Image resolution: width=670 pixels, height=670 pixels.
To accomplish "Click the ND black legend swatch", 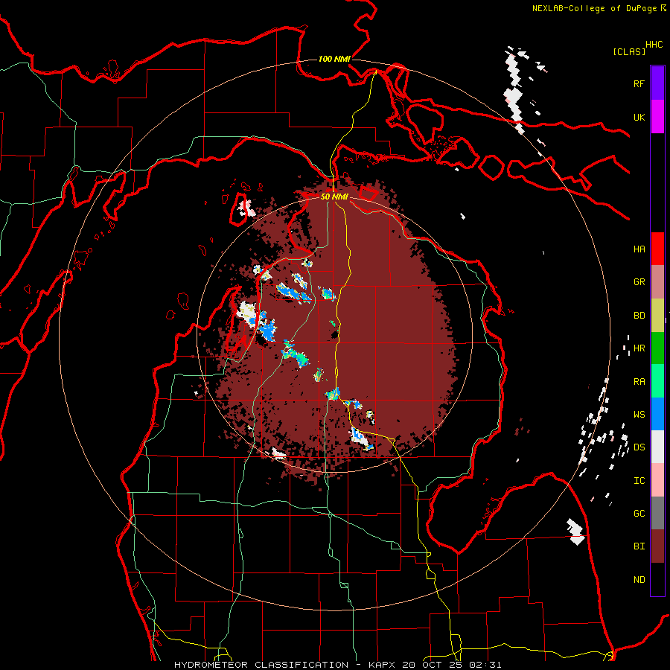I will 657,579.
